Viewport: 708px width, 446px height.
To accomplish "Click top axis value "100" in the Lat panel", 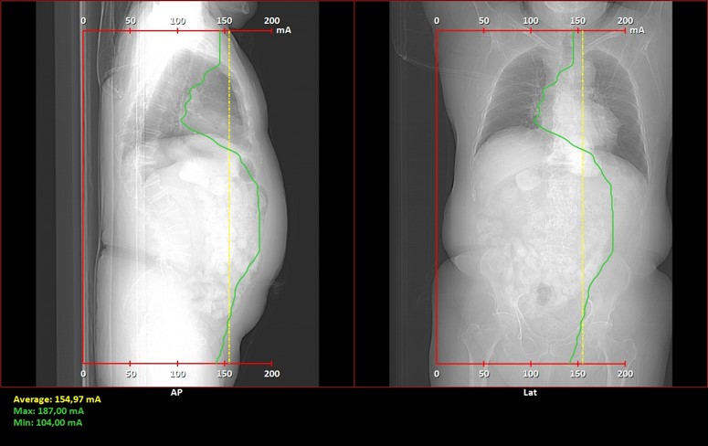I will [x=531, y=21].
